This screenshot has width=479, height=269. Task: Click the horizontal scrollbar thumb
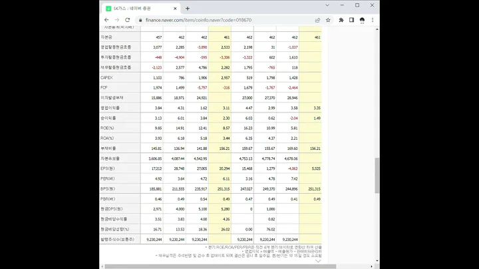(220, 266)
